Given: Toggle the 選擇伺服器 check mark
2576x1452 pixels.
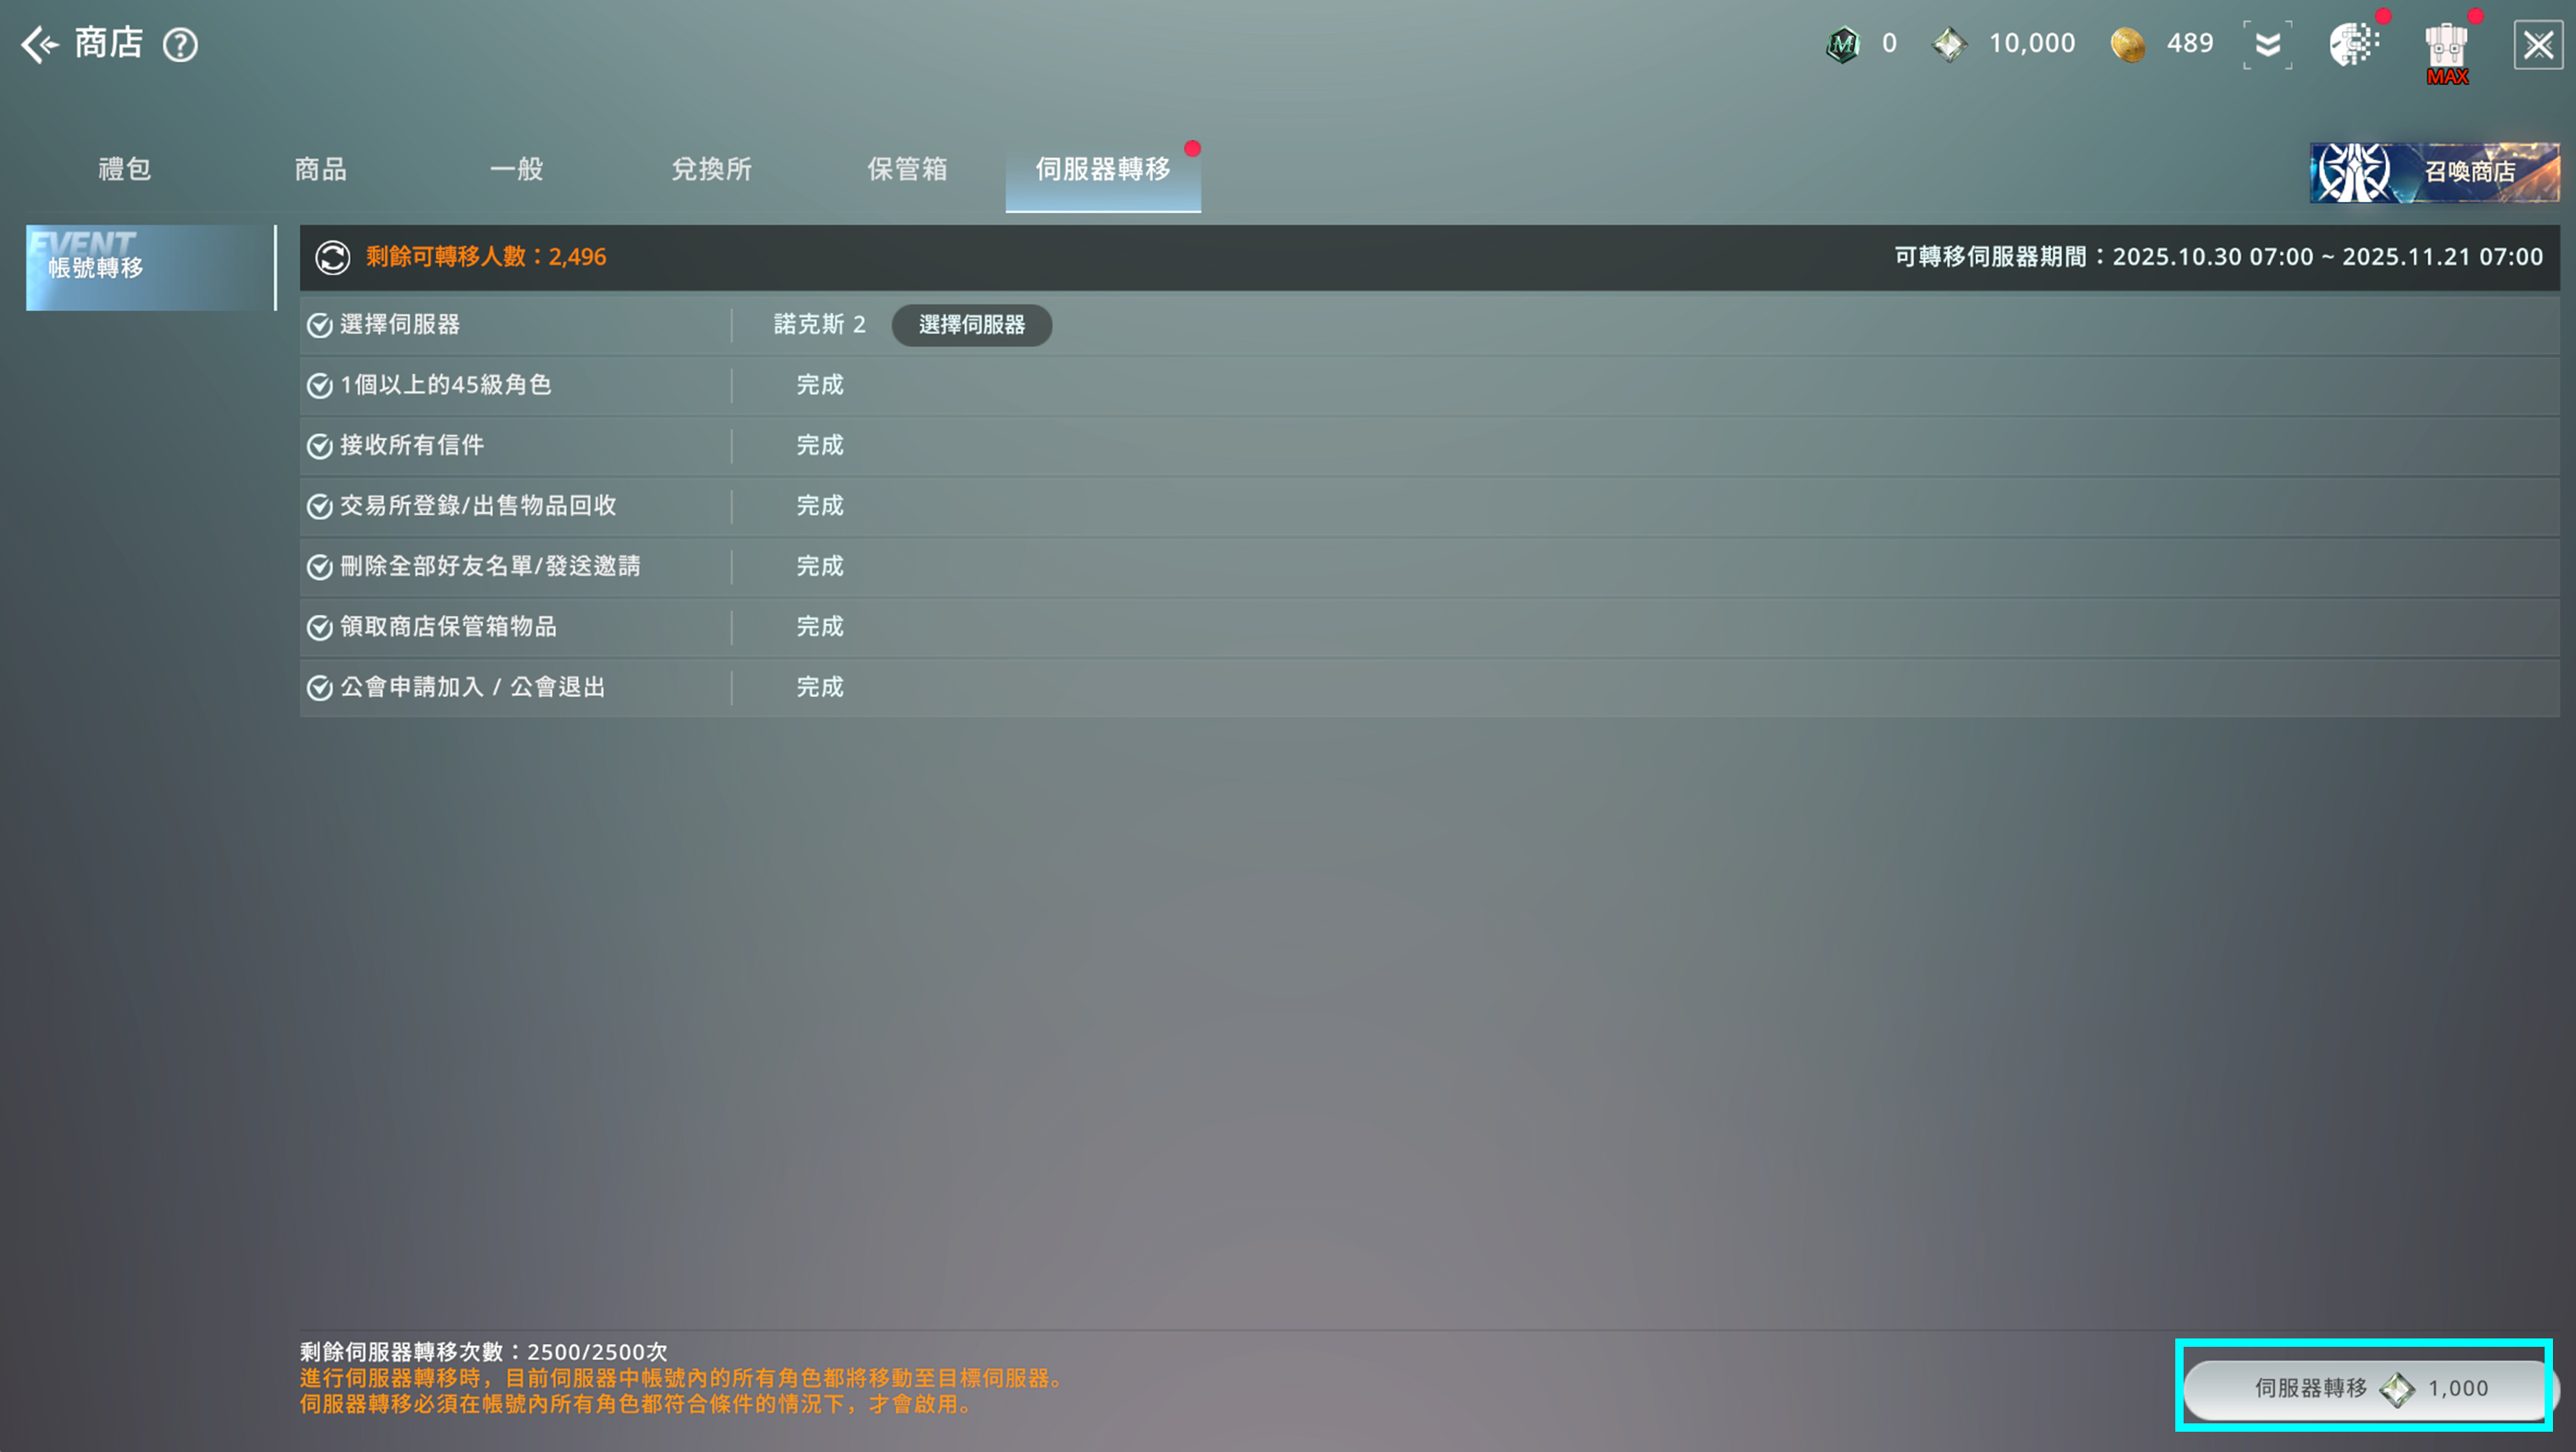Looking at the screenshot, I should (x=319, y=325).
